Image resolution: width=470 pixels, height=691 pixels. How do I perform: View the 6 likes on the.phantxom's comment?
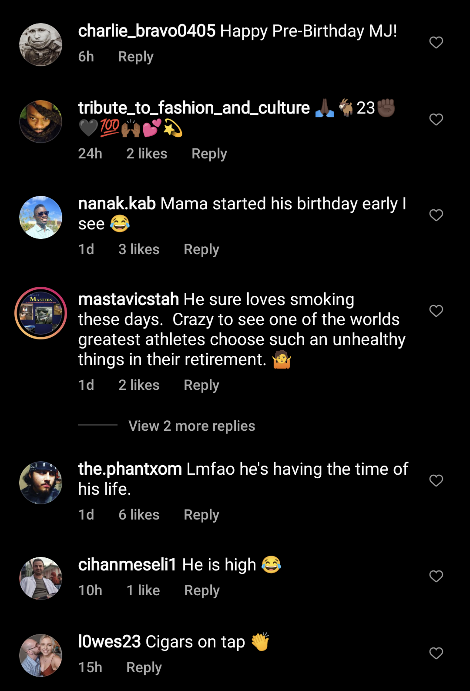139,515
